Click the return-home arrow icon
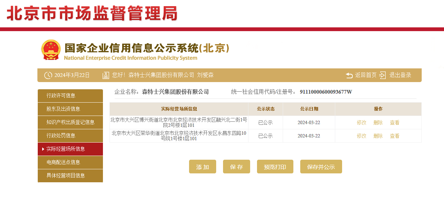444x211 pixels. tap(349, 75)
